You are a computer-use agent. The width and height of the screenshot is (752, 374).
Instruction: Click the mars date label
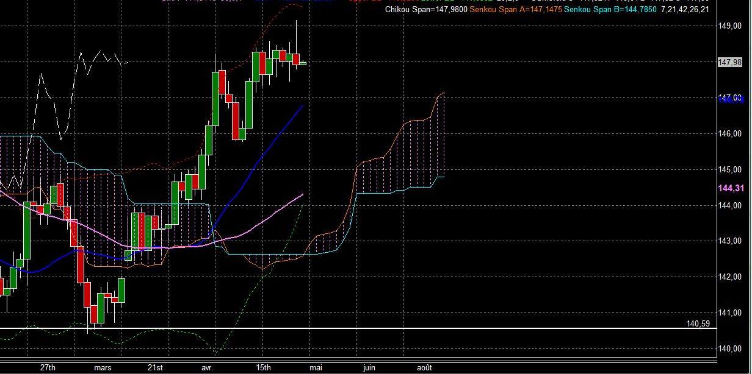click(x=103, y=368)
